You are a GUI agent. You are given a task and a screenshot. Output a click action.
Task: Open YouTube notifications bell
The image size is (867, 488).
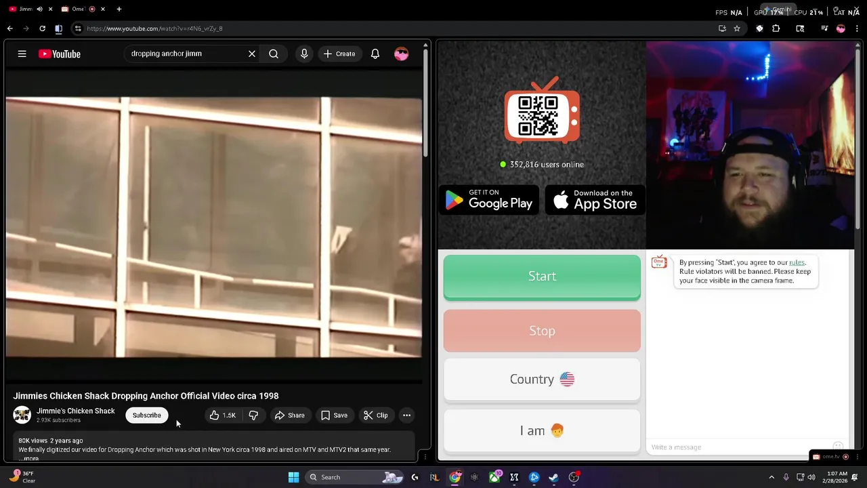coord(375,54)
